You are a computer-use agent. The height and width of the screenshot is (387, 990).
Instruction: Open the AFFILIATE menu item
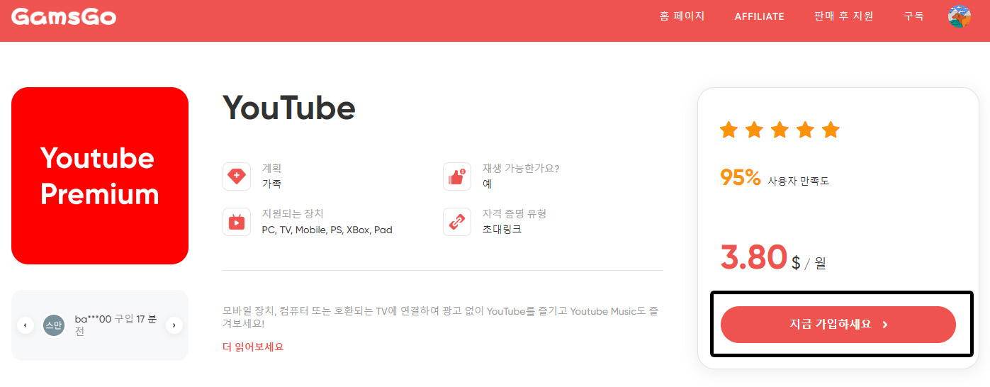click(759, 16)
